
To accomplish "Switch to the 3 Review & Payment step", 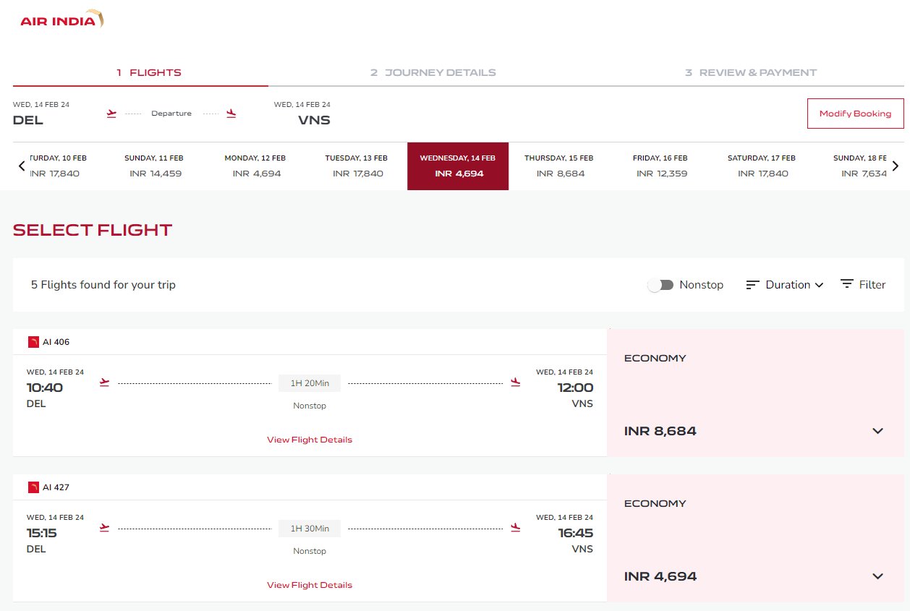I will click(x=751, y=72).
